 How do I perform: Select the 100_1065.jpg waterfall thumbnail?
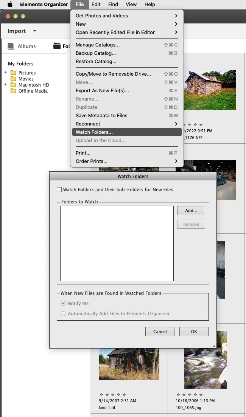[206, 360]
